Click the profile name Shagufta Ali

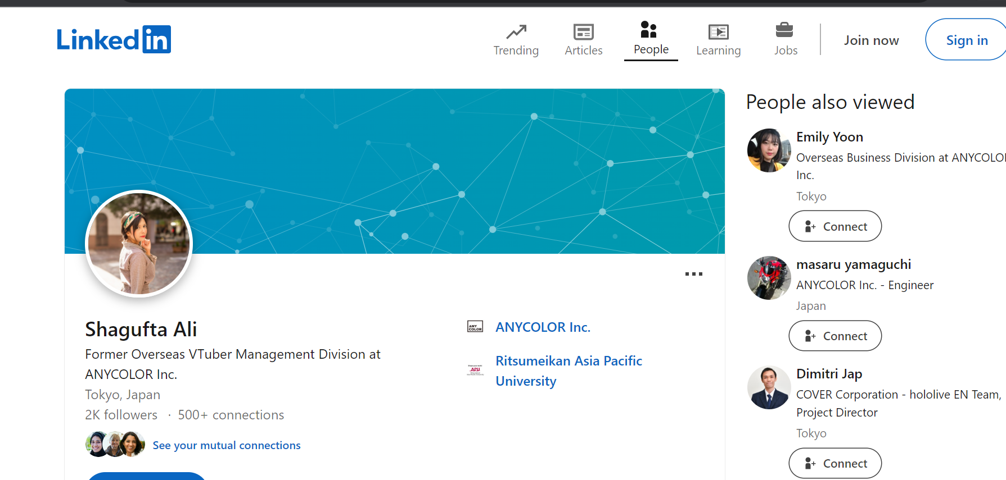(141, 329)
